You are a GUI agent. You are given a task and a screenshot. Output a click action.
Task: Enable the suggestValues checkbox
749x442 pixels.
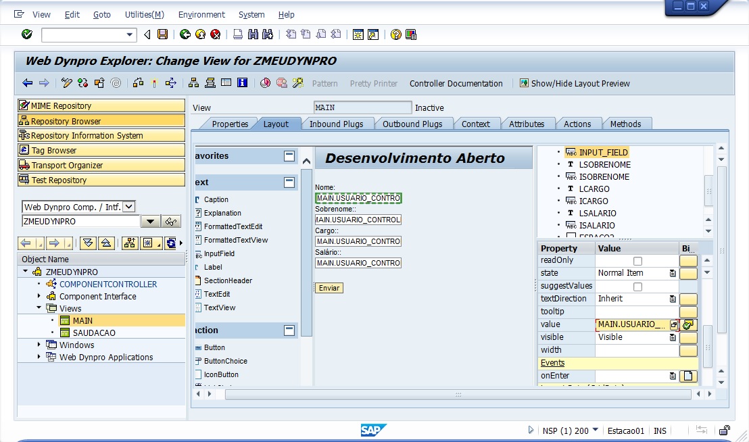click(637, 287)
